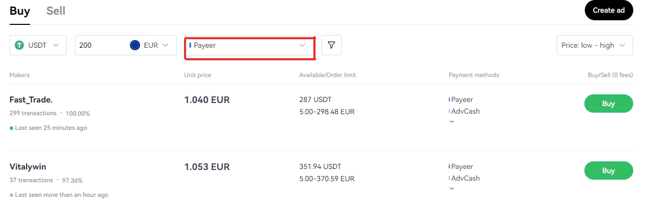The image size is (648, 203).
Task: Buy from Fast_Trade. at 1.040 EUR
Action: (x=608, y=104)
